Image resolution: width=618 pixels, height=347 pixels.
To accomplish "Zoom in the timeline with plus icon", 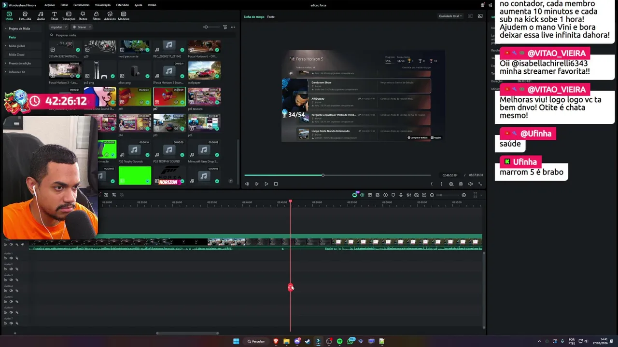I will click(463, 195).
